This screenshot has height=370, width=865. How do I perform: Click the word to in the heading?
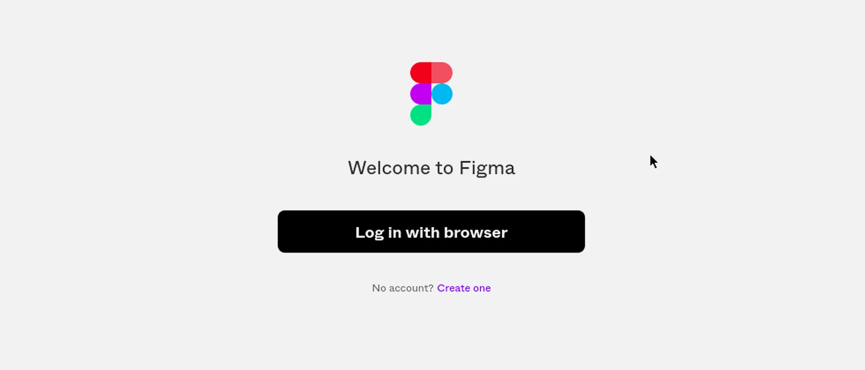444,168
